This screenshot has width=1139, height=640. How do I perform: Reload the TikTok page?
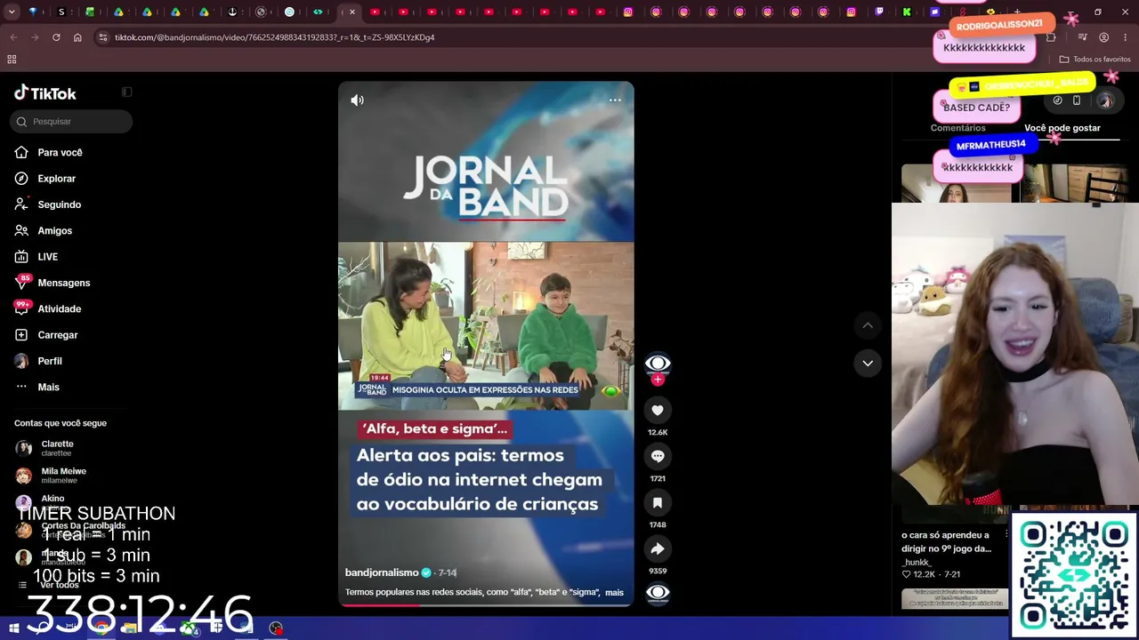(x=56, y=37)
